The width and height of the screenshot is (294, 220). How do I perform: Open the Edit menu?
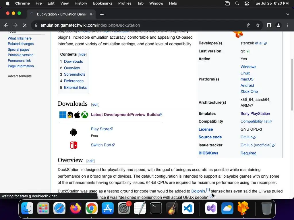(x=51, y=3)
